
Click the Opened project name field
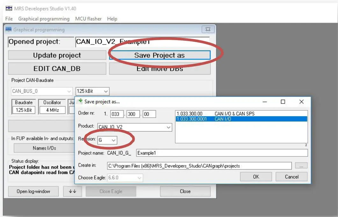coord(142,42)
